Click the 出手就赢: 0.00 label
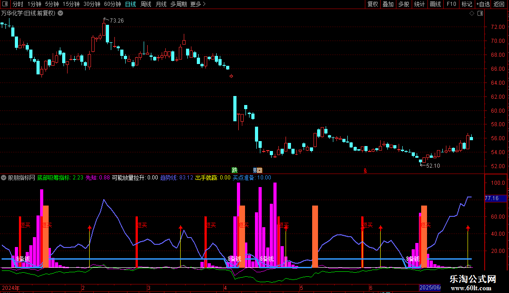Viewport: 509px width, 293px height. (213, 178)
